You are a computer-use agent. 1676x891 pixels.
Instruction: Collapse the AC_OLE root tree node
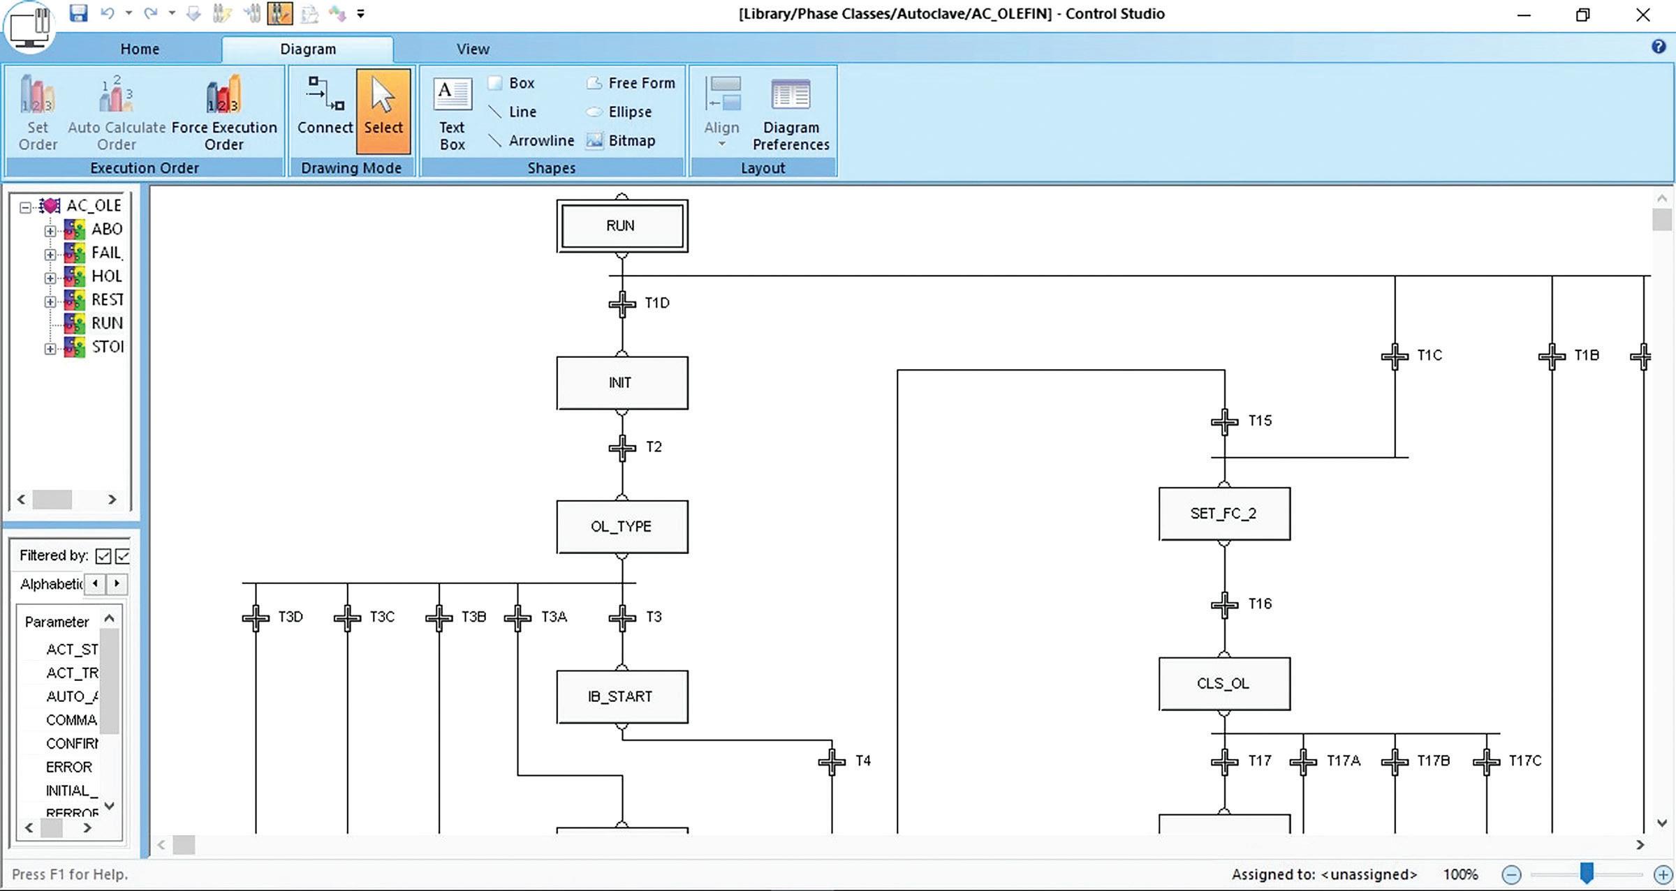pyautogui.click(x=26, y=207)
